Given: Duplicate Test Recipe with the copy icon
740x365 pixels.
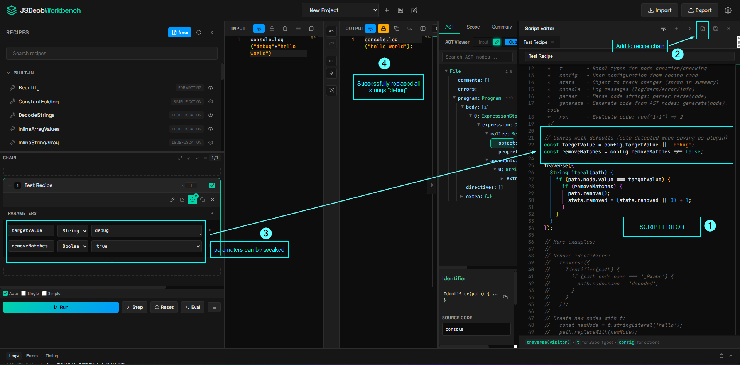Looking at the screenshot, I should tap(203, 200).
